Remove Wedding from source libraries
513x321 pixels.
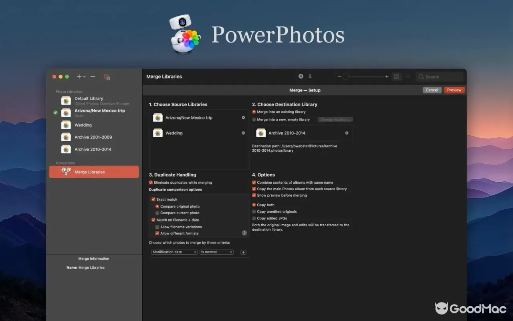tap(243, 133)
